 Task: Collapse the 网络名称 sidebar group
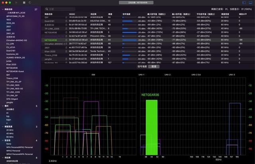pyautogui.click(x=3, y=10)
